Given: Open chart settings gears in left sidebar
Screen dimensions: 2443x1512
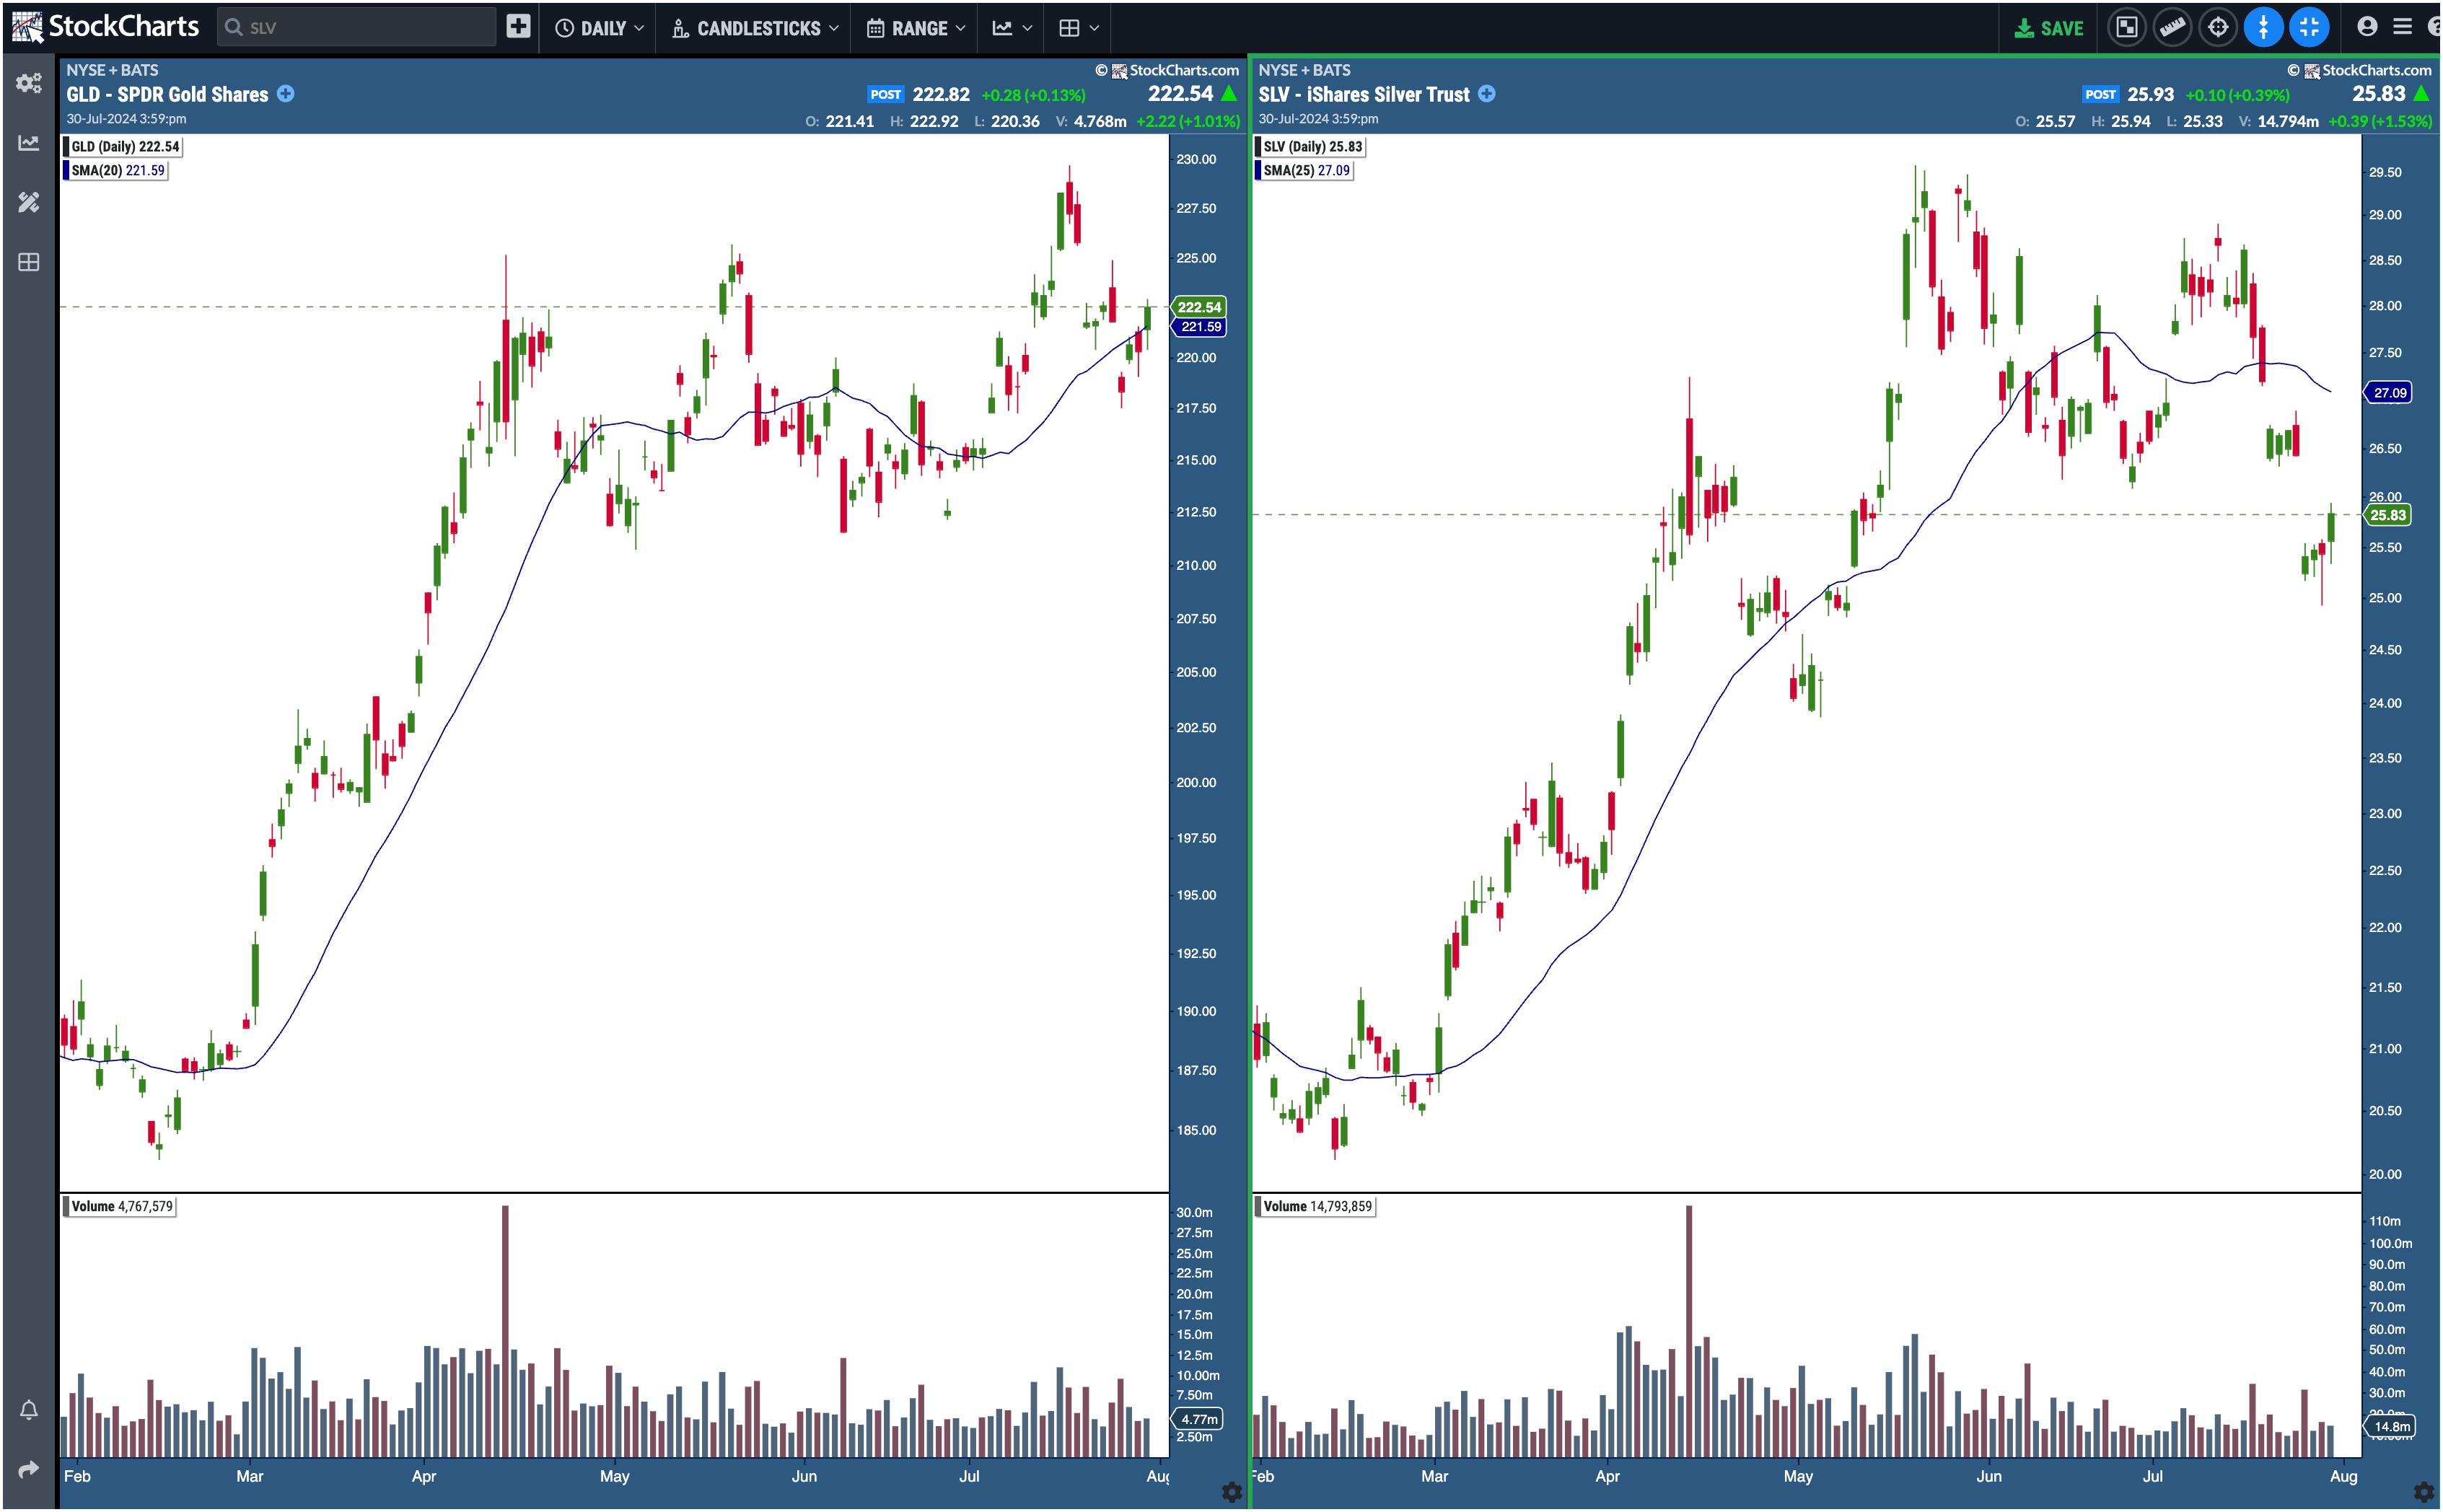Looking at the screenshot, I should [x=28, y=83].
